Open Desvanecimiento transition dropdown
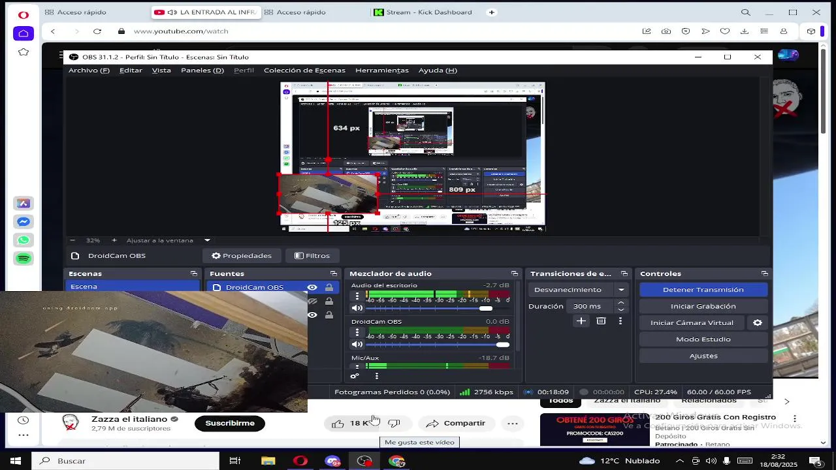 [579, 290]
